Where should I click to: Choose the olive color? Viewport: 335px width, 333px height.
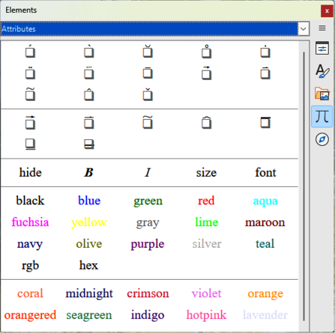(x=89, y=244)
